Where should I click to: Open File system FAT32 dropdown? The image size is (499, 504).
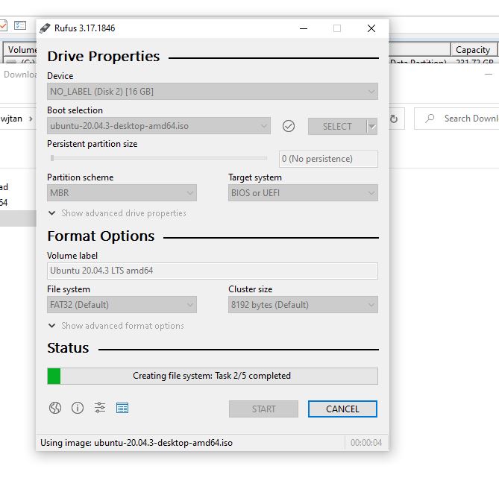click(122, 305)
